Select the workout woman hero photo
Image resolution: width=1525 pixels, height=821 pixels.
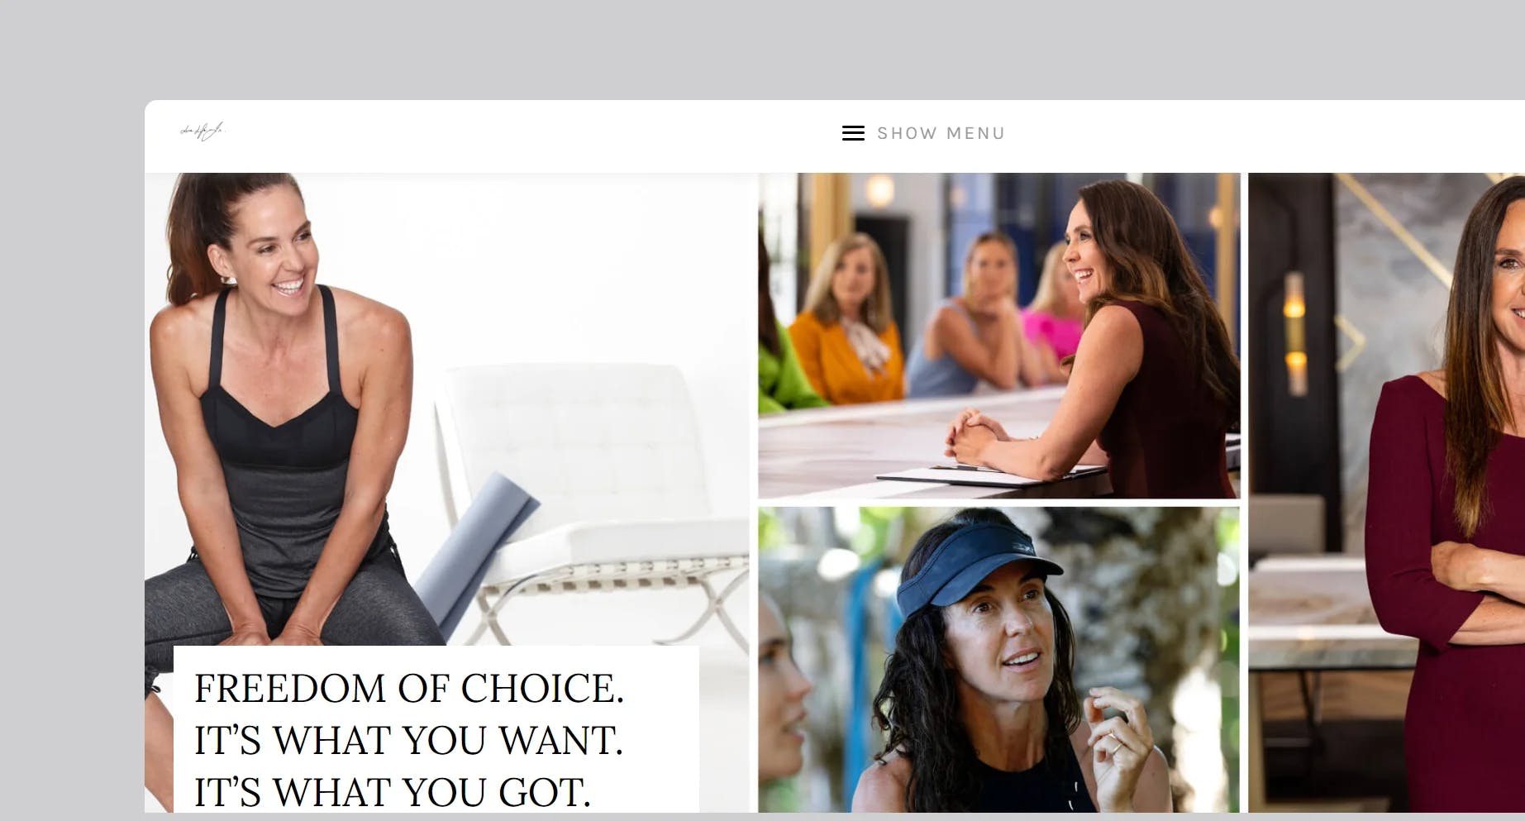[447, 492]
